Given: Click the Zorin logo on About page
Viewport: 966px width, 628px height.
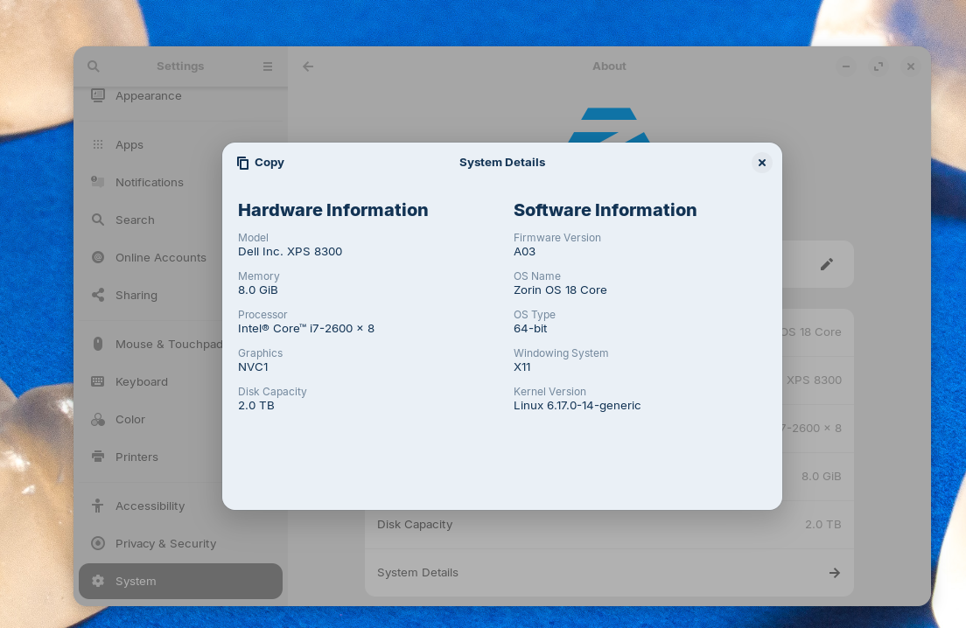Looking at the screenshot, I should click(609, 126).
